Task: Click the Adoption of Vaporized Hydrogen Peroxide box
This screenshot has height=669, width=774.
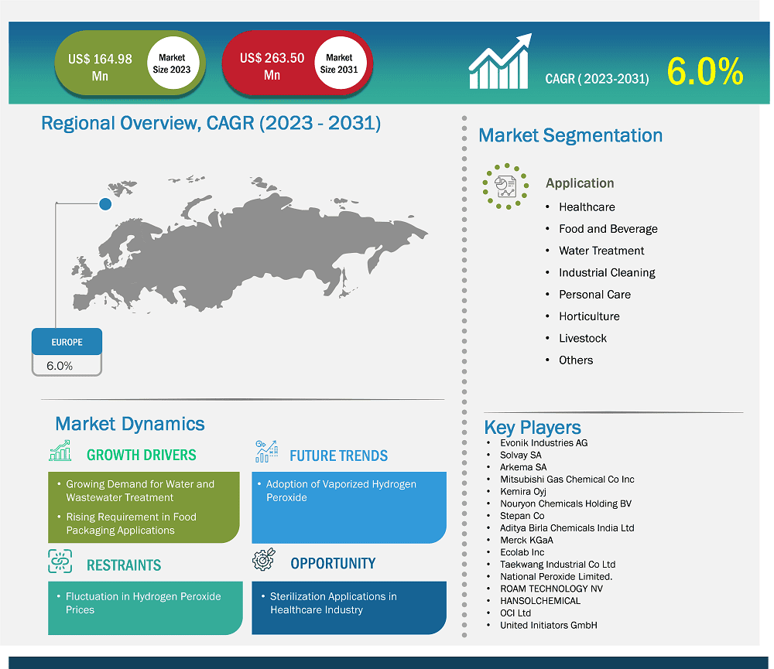Action: 348,507
